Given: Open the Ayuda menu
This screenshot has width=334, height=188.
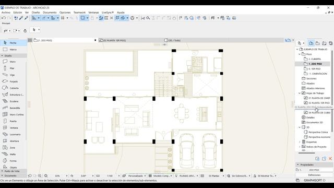Looking at the screenshot, I should point(121,13).
